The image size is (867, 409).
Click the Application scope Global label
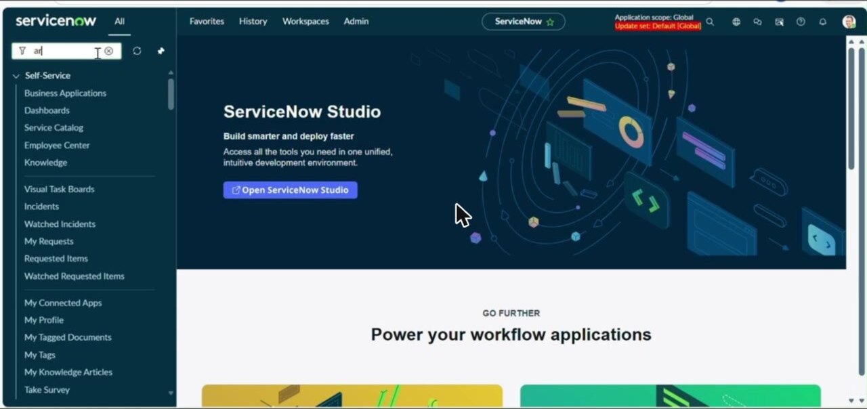point(654,18)
